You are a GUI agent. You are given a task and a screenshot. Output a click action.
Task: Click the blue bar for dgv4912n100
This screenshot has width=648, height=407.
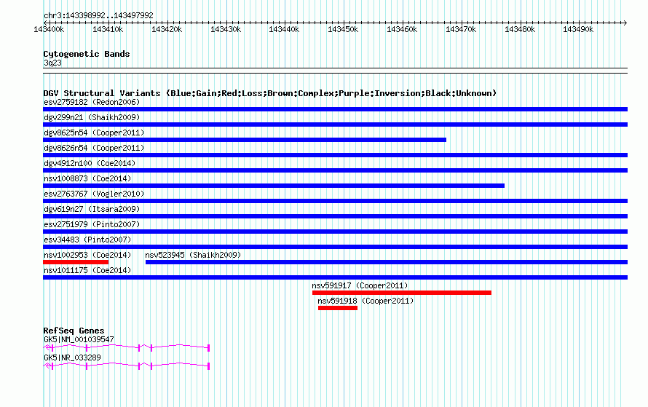335,170
